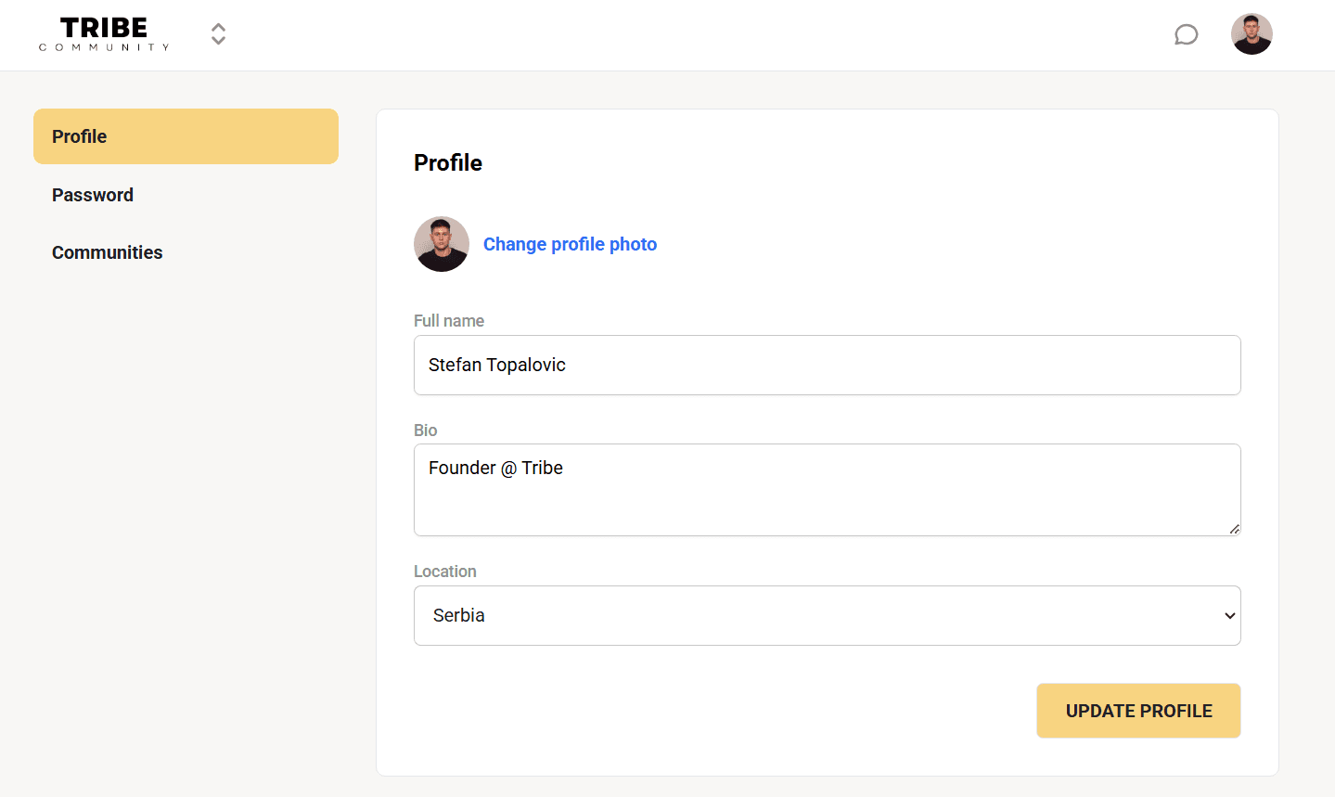Grab the Bio textarea resize handle
The image size is (1335, 797).
click(1234, 529)
